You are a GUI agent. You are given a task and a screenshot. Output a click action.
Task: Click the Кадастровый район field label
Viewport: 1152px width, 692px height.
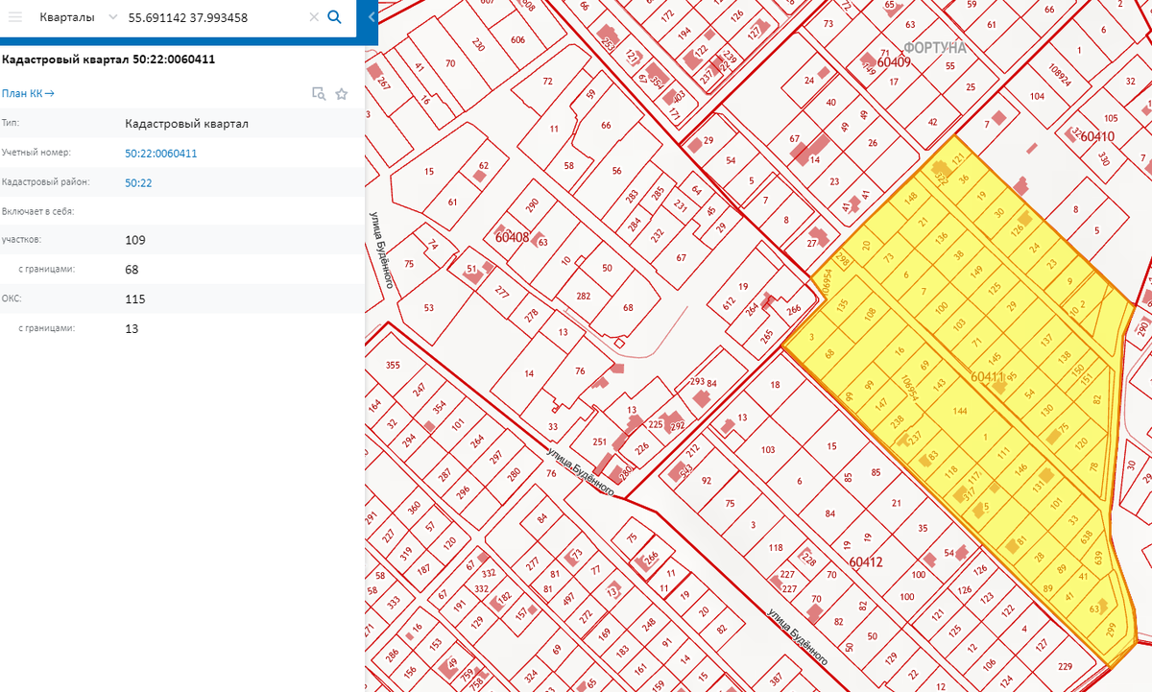coord(46,182)
